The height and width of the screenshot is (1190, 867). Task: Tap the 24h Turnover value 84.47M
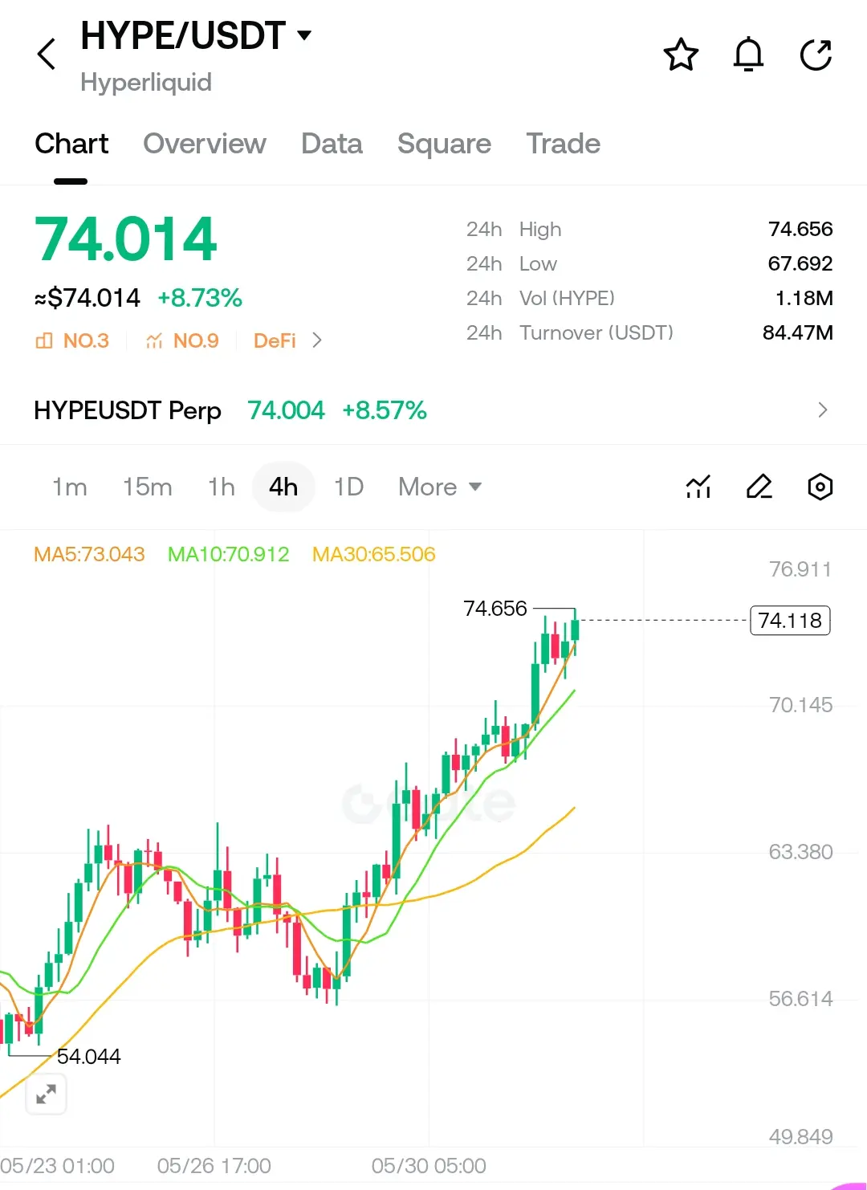pos(798,332)
